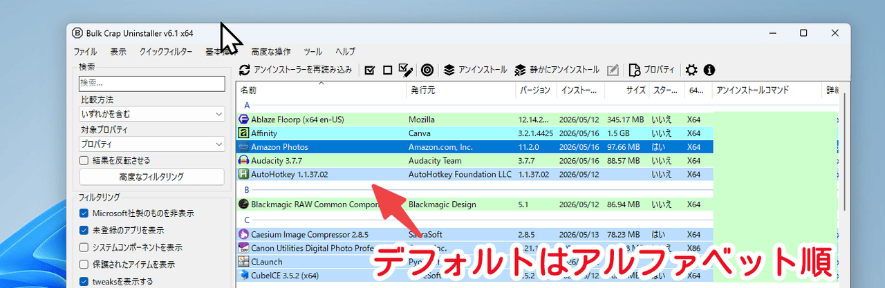Open the 比較方法 dropdown いずれかを含む
The width and height of the screenshot is (885, 288).
click(x=152, y=114)
